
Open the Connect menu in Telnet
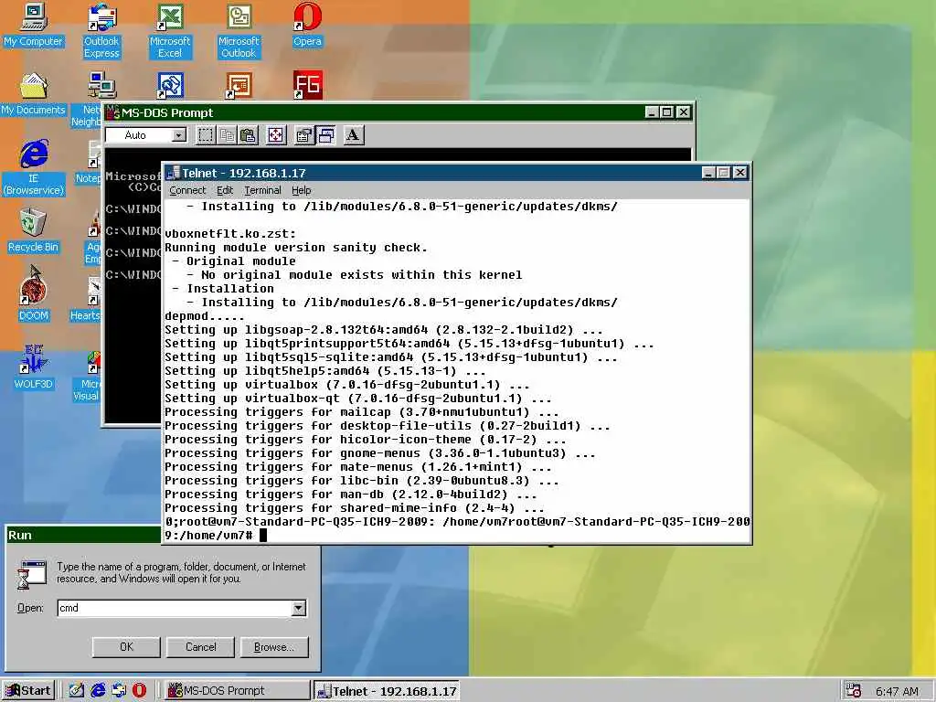pos(187,190)
